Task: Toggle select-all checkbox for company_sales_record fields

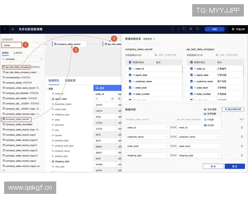Action: tap(130, 62)
